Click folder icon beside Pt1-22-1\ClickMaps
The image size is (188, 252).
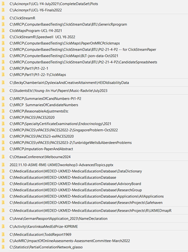click(x=3, y=74)
